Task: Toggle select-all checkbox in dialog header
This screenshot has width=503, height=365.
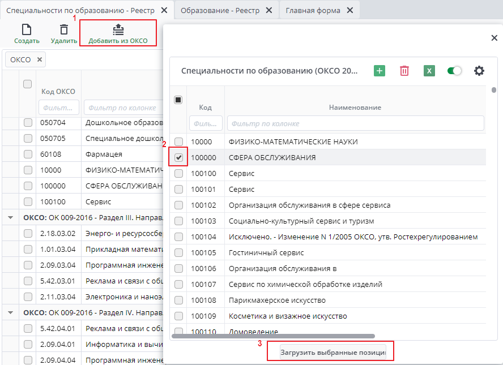Action: [178, 100]
